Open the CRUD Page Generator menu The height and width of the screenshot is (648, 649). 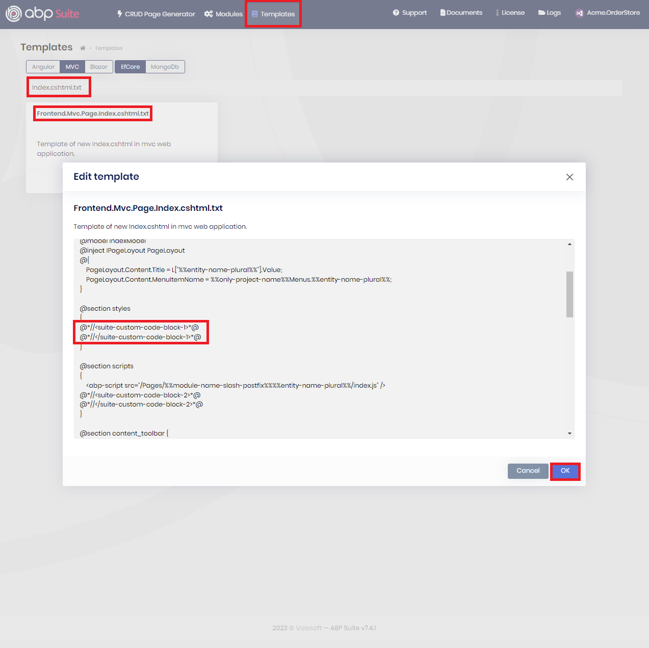click(156, 14)
